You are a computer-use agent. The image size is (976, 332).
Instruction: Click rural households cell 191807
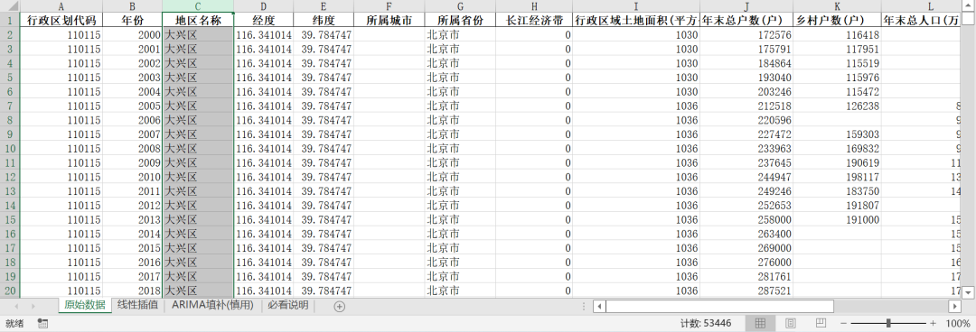837,205
